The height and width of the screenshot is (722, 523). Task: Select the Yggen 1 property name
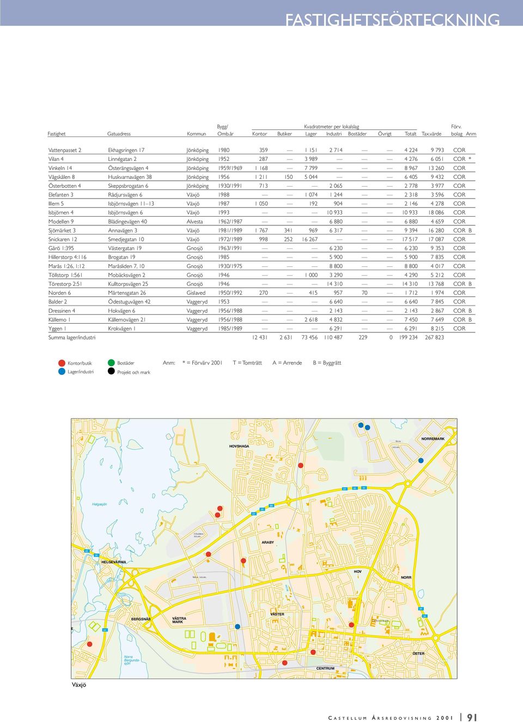[57, 329]
